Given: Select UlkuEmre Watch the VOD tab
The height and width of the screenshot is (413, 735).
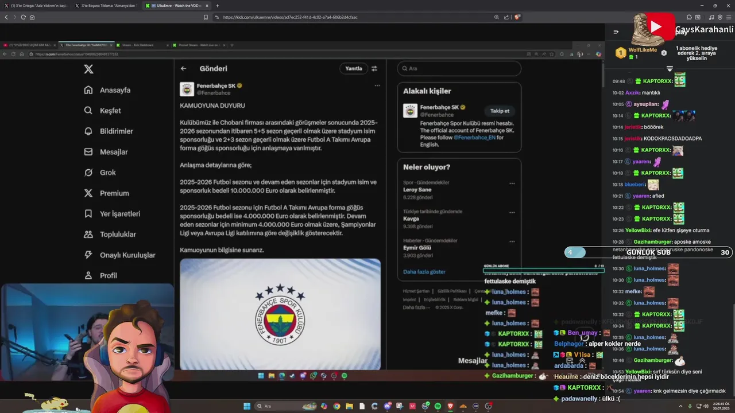Looking at the screenshot, I should pos(177,6).
